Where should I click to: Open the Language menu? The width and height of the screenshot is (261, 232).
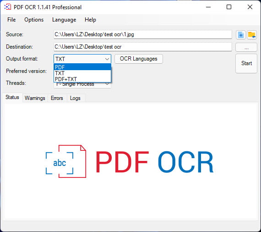(x=64, y=20)
